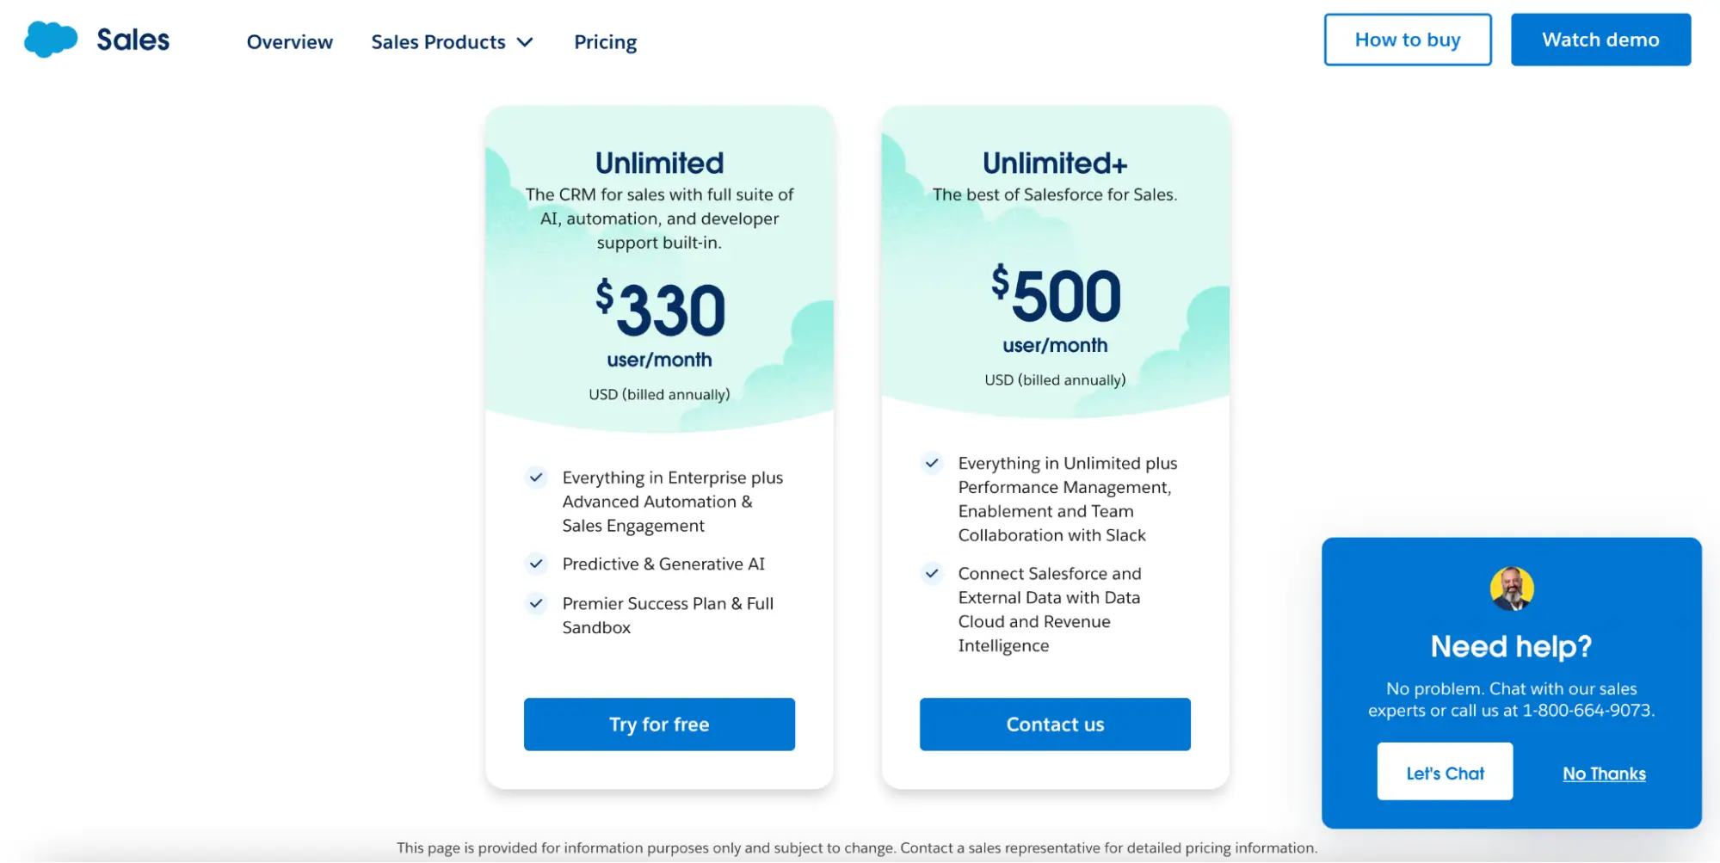Click Contact us on Unlimited+ plan

(x=1055, y=724)
